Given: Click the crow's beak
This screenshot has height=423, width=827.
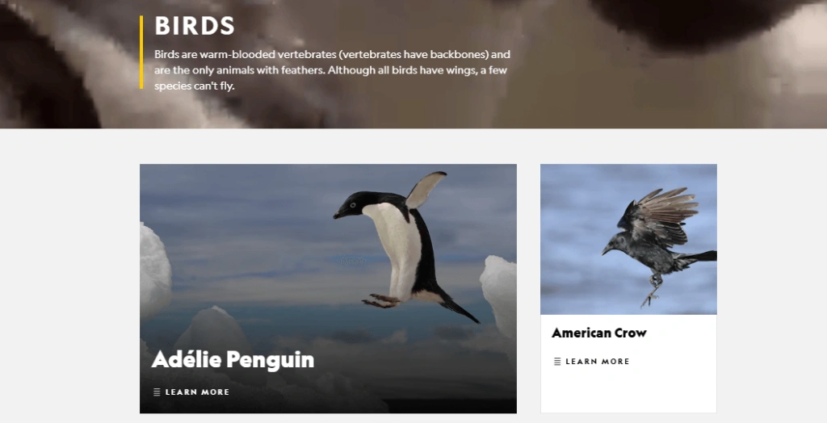Looking at the screenshot, I should coord(606,251).
